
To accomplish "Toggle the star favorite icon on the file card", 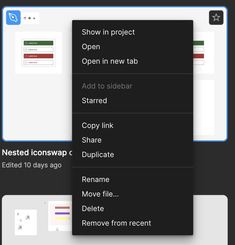I will point(216,18).
